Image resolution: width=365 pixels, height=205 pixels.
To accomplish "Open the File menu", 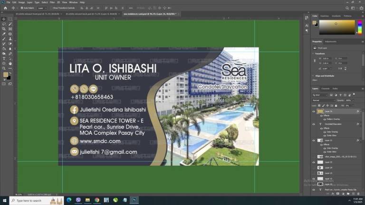I will click(8, 2).
